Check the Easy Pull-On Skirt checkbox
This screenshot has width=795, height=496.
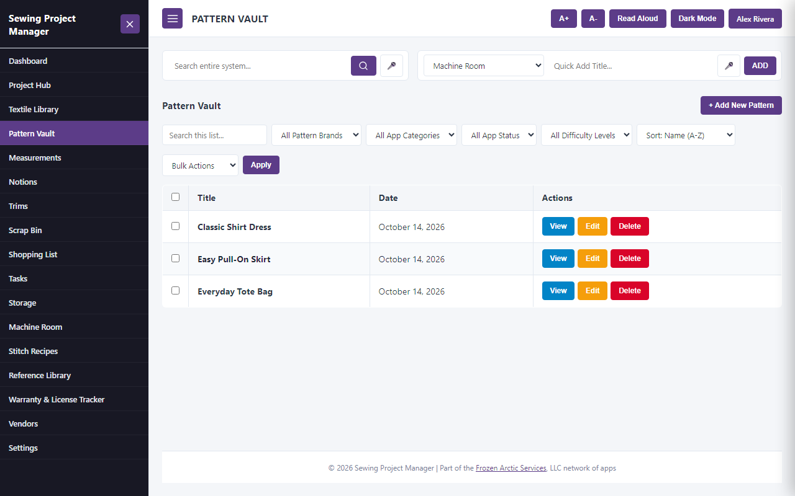(175, 259)
